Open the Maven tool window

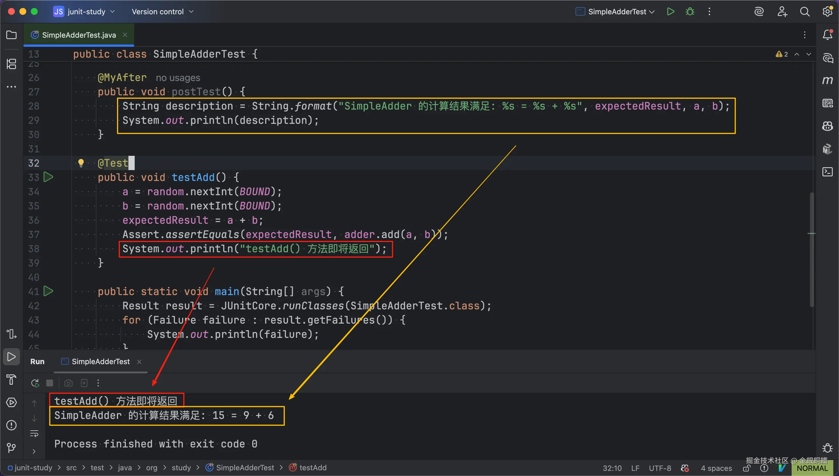pos(827,80)
